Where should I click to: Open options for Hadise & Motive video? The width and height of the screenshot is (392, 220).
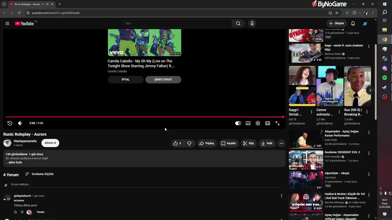(x=369, y=195)
